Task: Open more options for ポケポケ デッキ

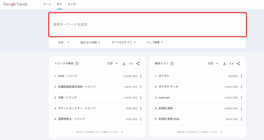Action: coord(241,87)
